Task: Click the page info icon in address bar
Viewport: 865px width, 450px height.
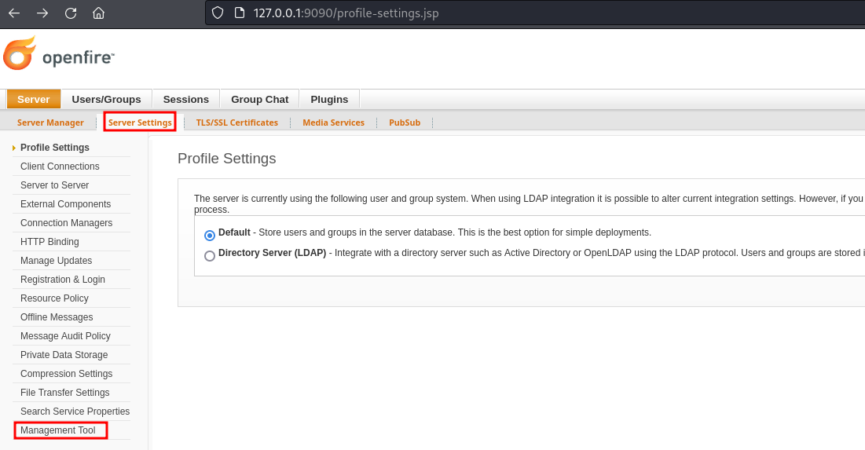Action: [x=240, y=13]
